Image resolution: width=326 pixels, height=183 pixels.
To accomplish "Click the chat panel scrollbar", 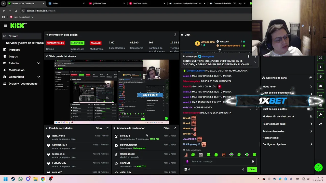I will point(260,144).
